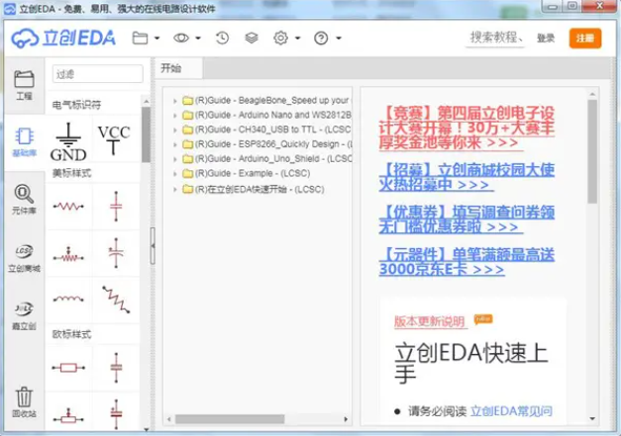Expand the ESP8266_Quickly Design folder
The width and height of the screenshot is (621, 436).
click(x=174, y=144)
